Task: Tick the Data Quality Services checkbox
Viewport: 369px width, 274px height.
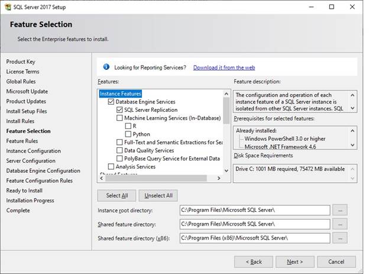Action: (x=120, y=150)
